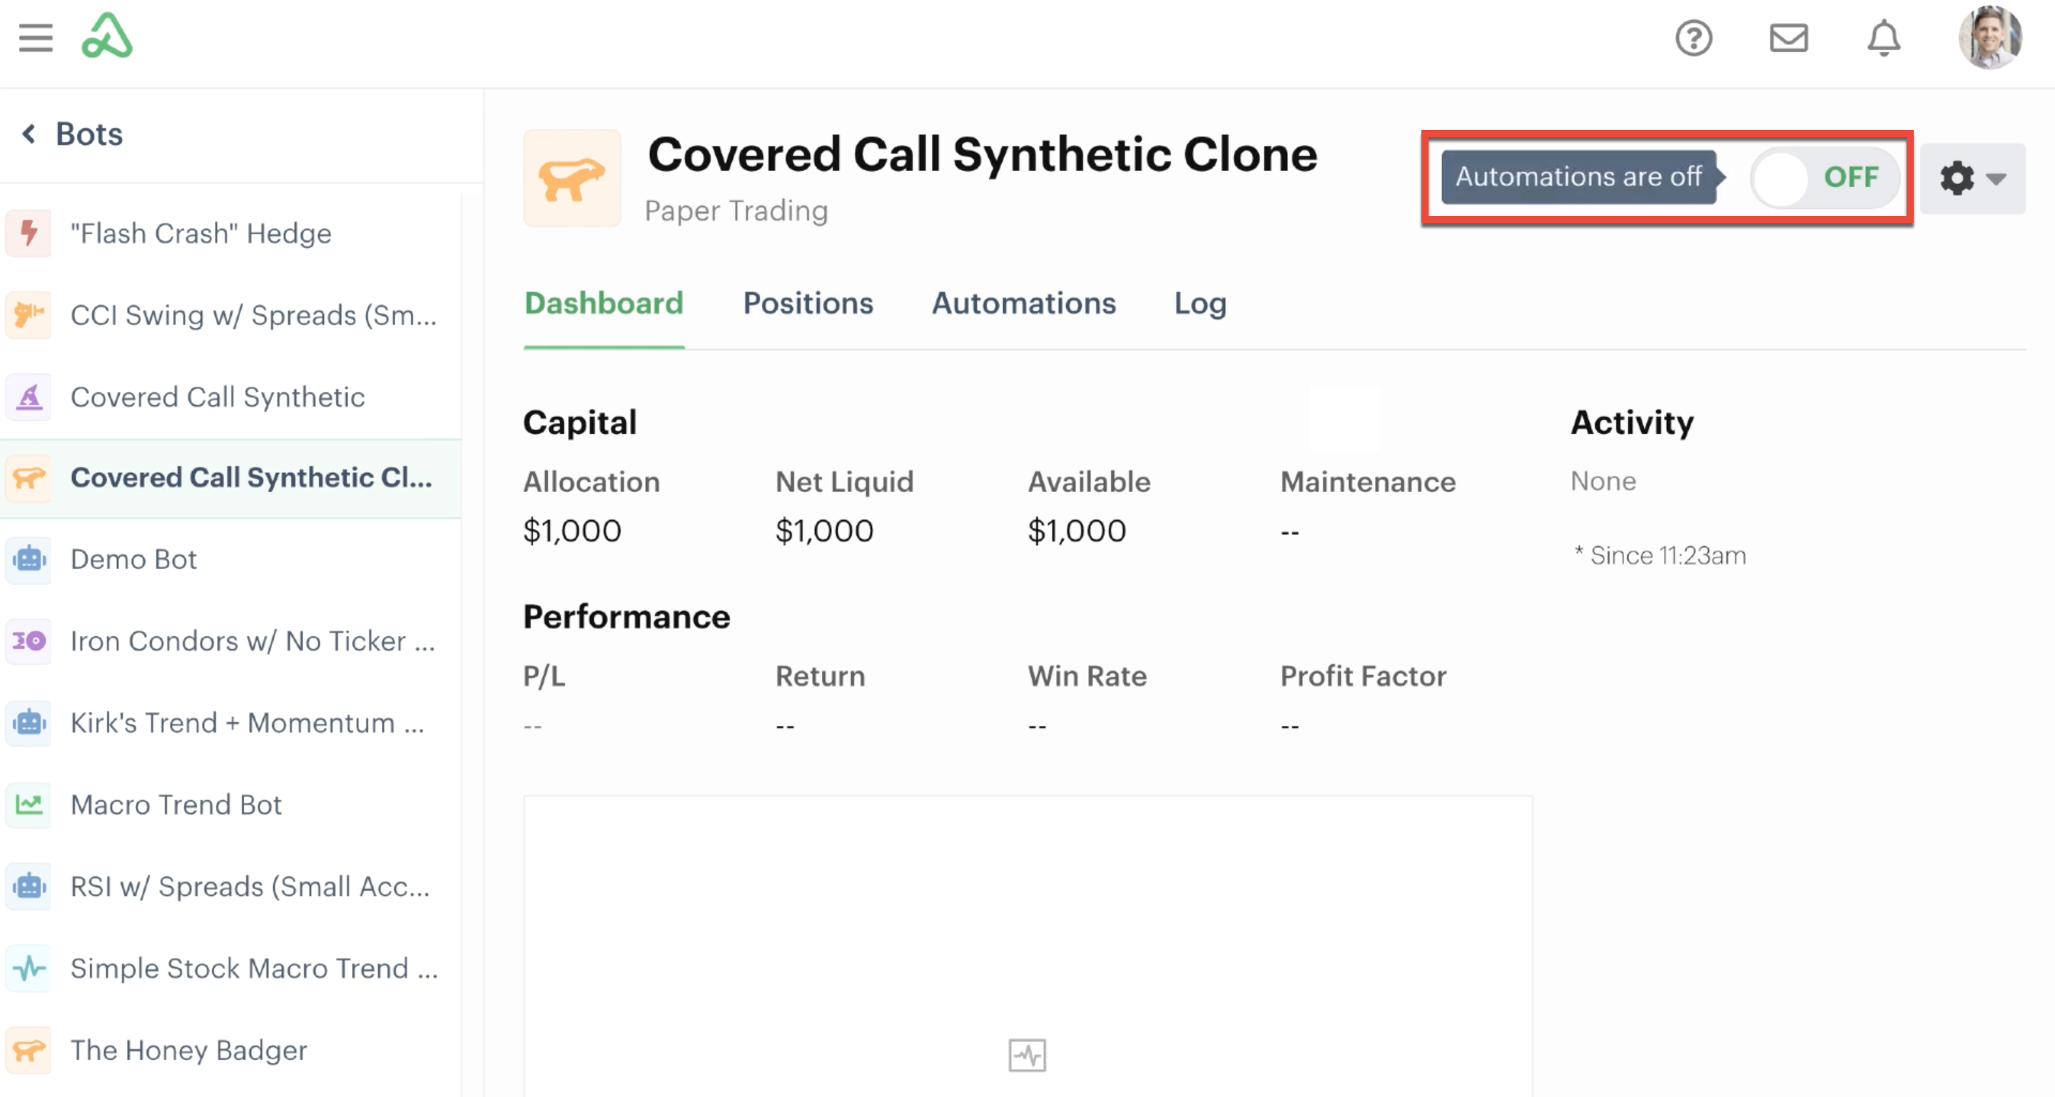Open the notifications bell
The image size is (2055, 1097).
click(x=1884, y=39)
